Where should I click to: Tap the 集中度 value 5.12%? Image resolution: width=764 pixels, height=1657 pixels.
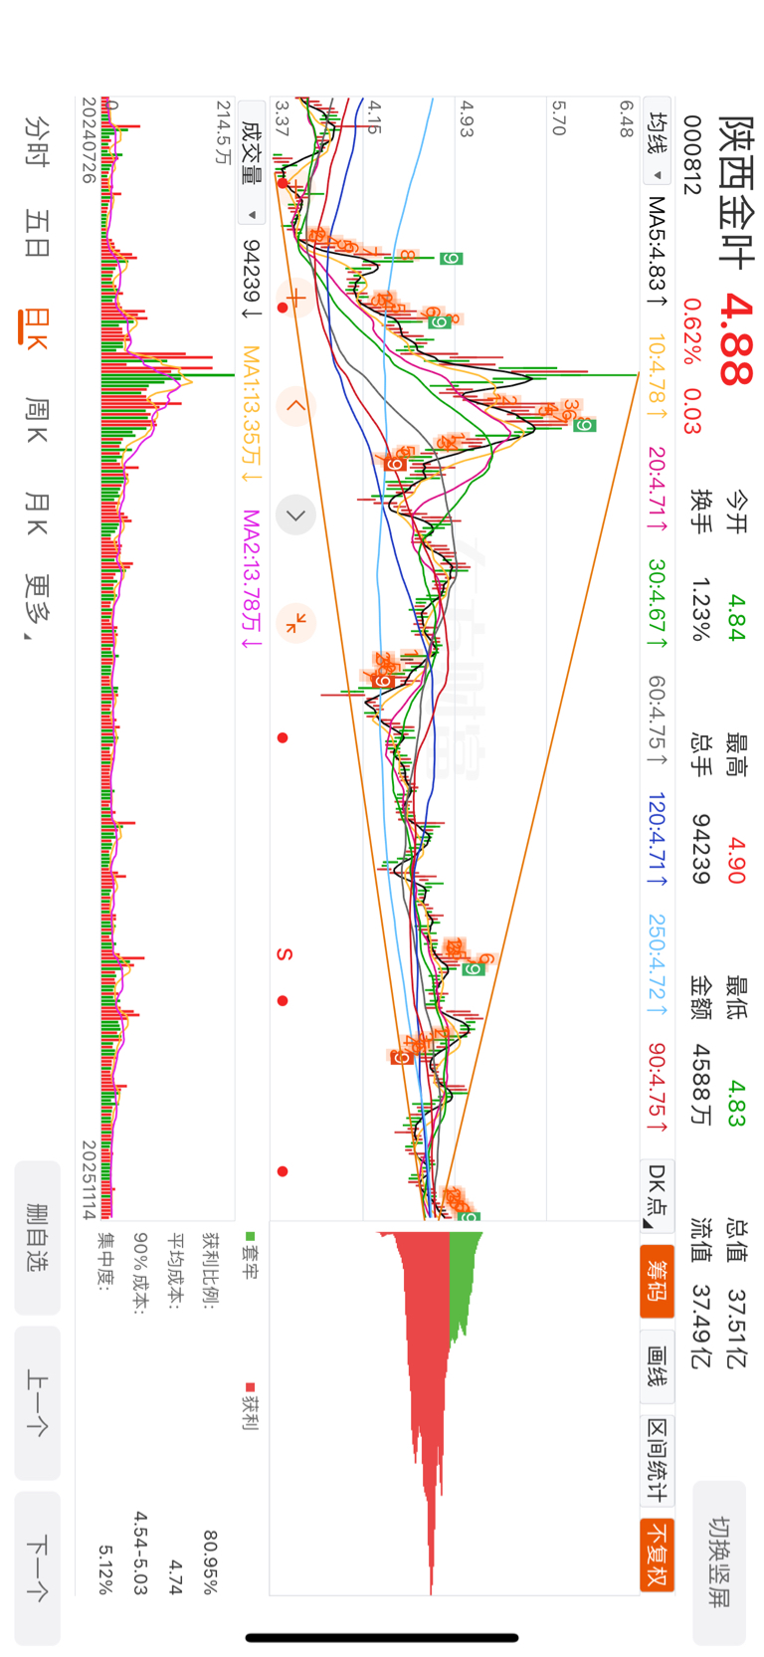(105, 1569)
